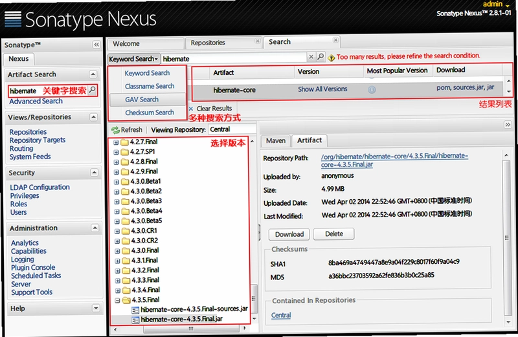The height and width of the screenshot is (337, 518).
Task: Select the Nexus sidebar tab
Action: click(19, 59)
